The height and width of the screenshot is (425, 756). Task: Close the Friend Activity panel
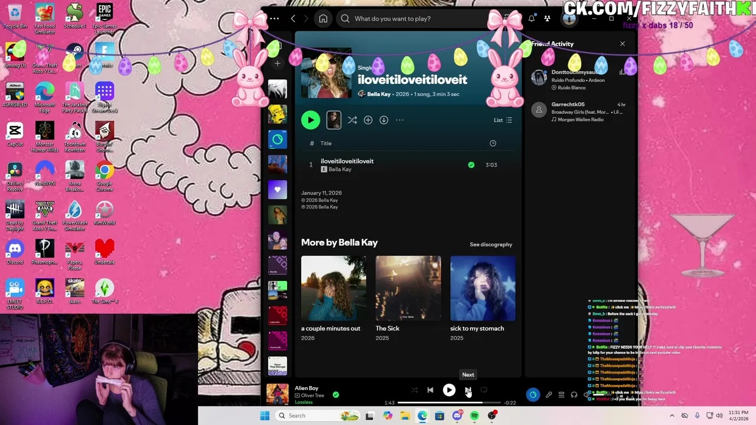[x=622, y=44]
